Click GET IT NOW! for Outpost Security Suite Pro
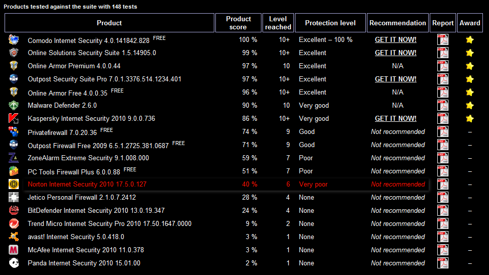The image size is (489, 275). [395, 79]
